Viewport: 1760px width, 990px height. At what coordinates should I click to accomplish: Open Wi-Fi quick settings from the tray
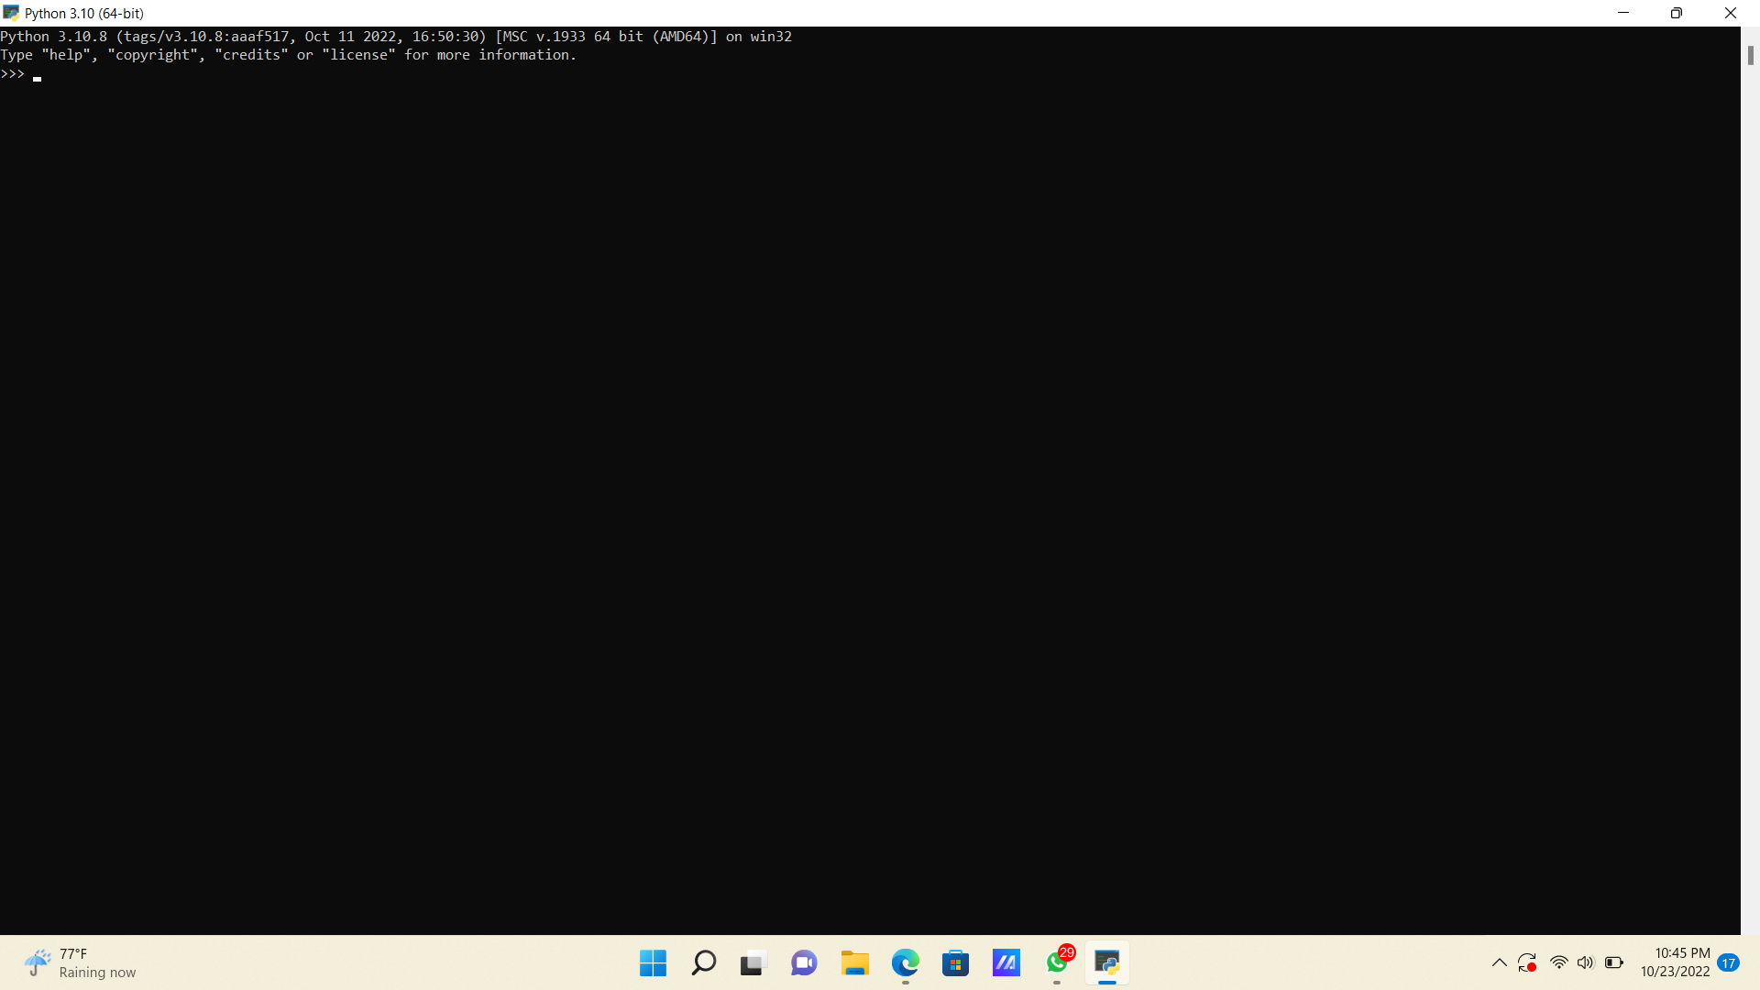[1559, 962]
